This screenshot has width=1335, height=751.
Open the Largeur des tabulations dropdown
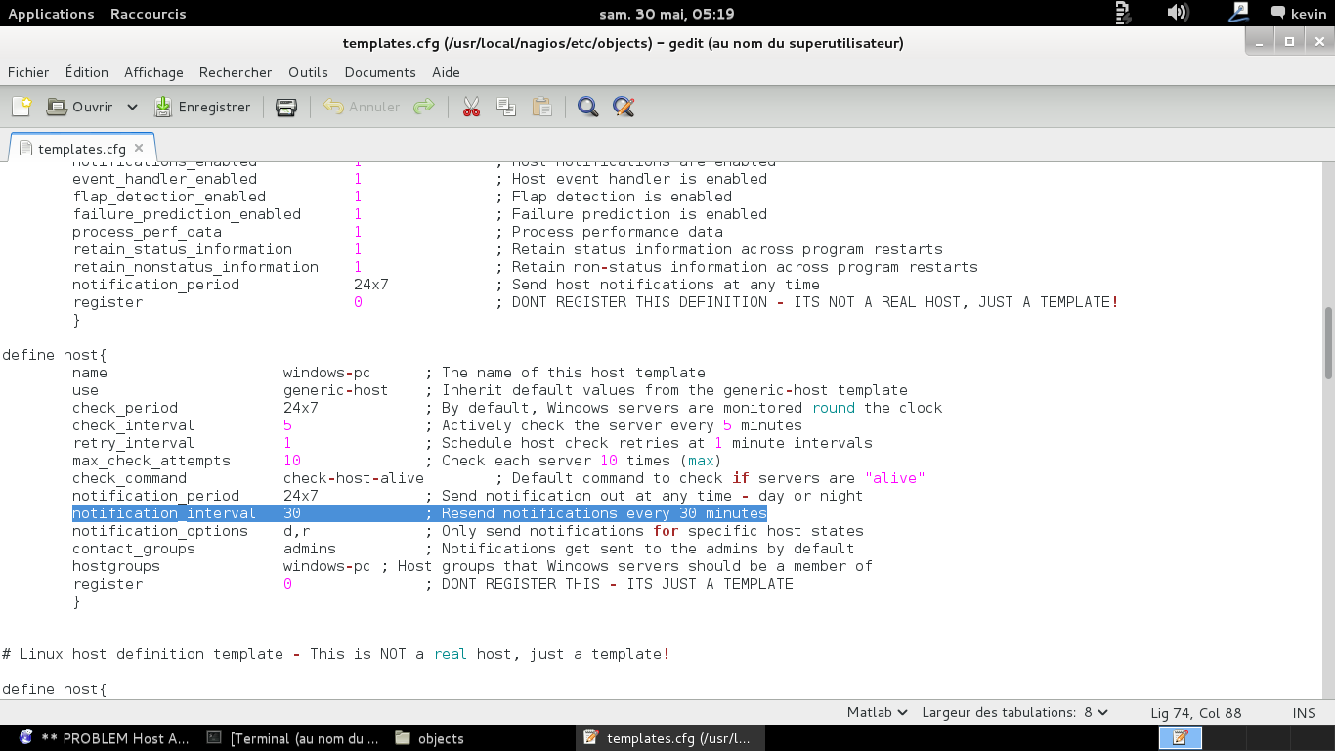click(1014, 713)
